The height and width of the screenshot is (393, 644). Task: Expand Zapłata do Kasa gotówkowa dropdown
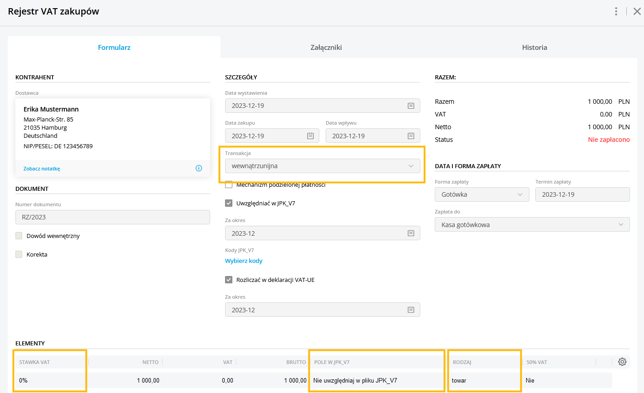(x=532, y=225)
